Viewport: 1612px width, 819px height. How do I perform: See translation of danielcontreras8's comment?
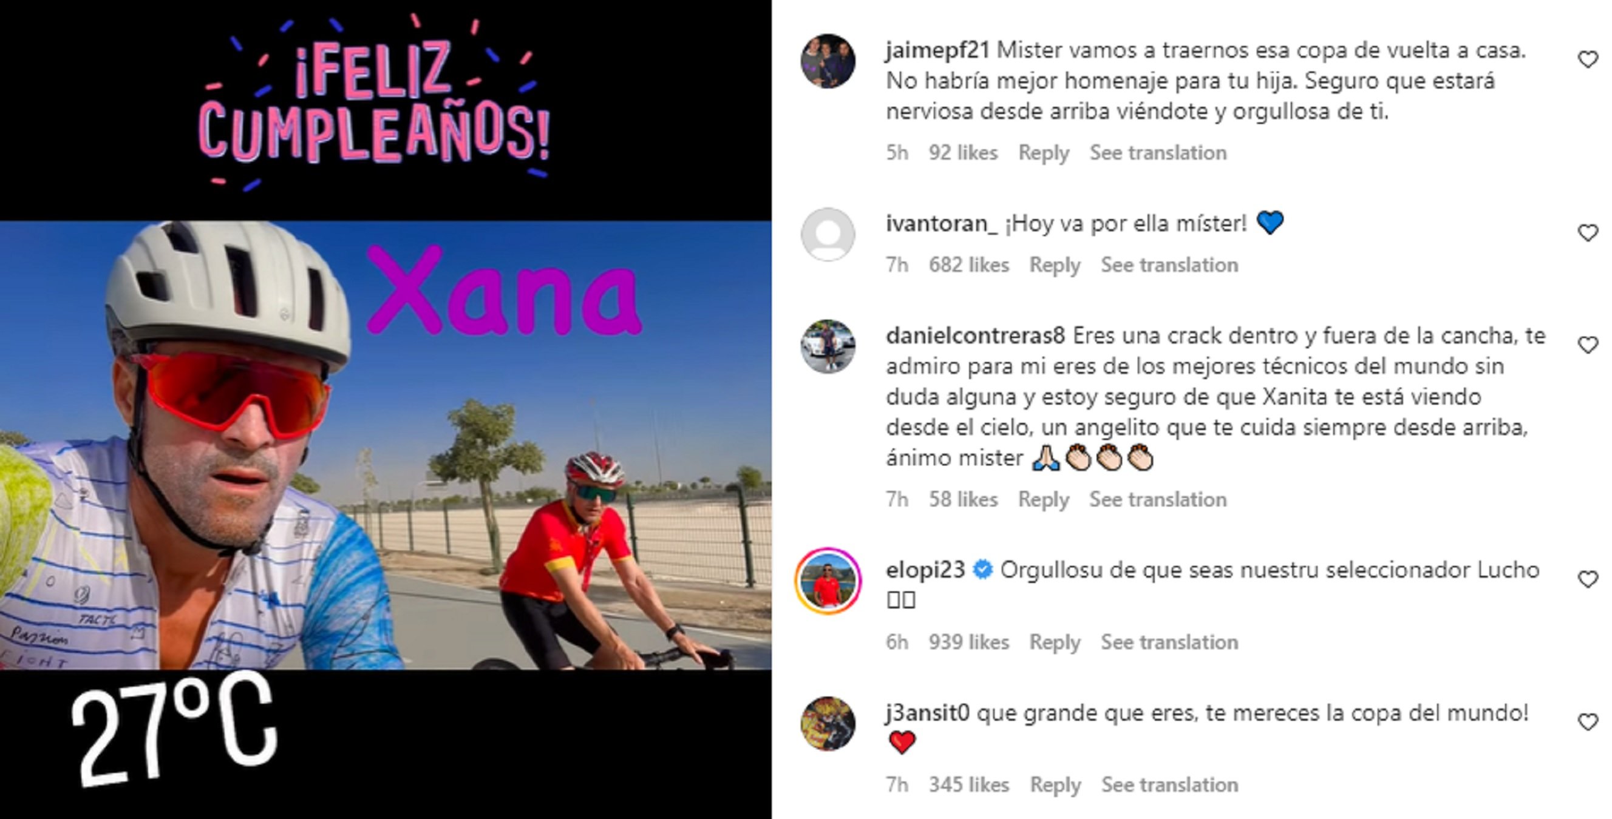coord(1158,499)
